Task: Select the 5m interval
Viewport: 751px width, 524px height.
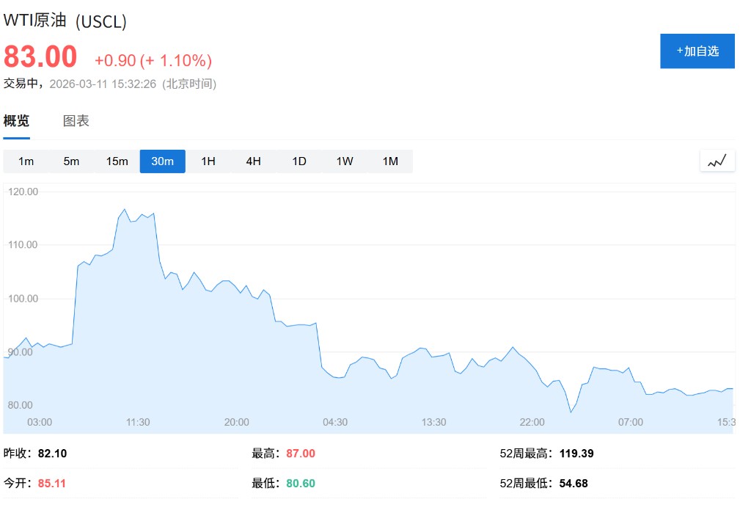Action: click(x=71, y=161)
